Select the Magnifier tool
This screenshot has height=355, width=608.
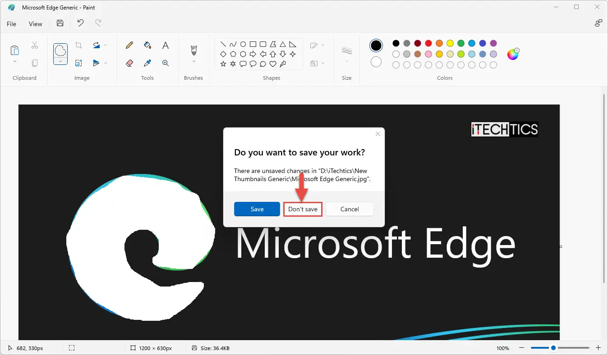point(166,63)
